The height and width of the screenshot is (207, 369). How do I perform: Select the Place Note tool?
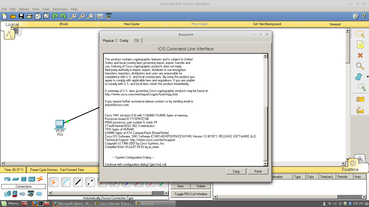tap(360, 44)
